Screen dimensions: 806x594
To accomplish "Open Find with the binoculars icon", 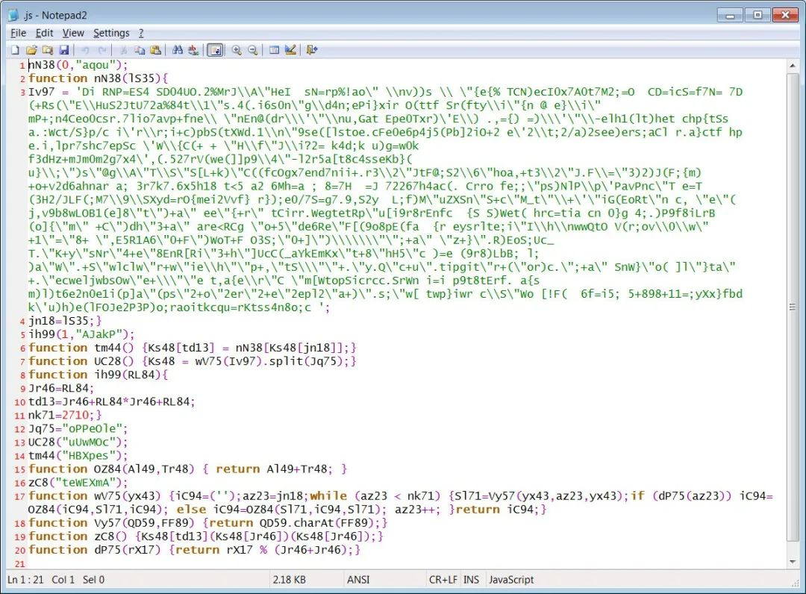I will coord(178,50).
